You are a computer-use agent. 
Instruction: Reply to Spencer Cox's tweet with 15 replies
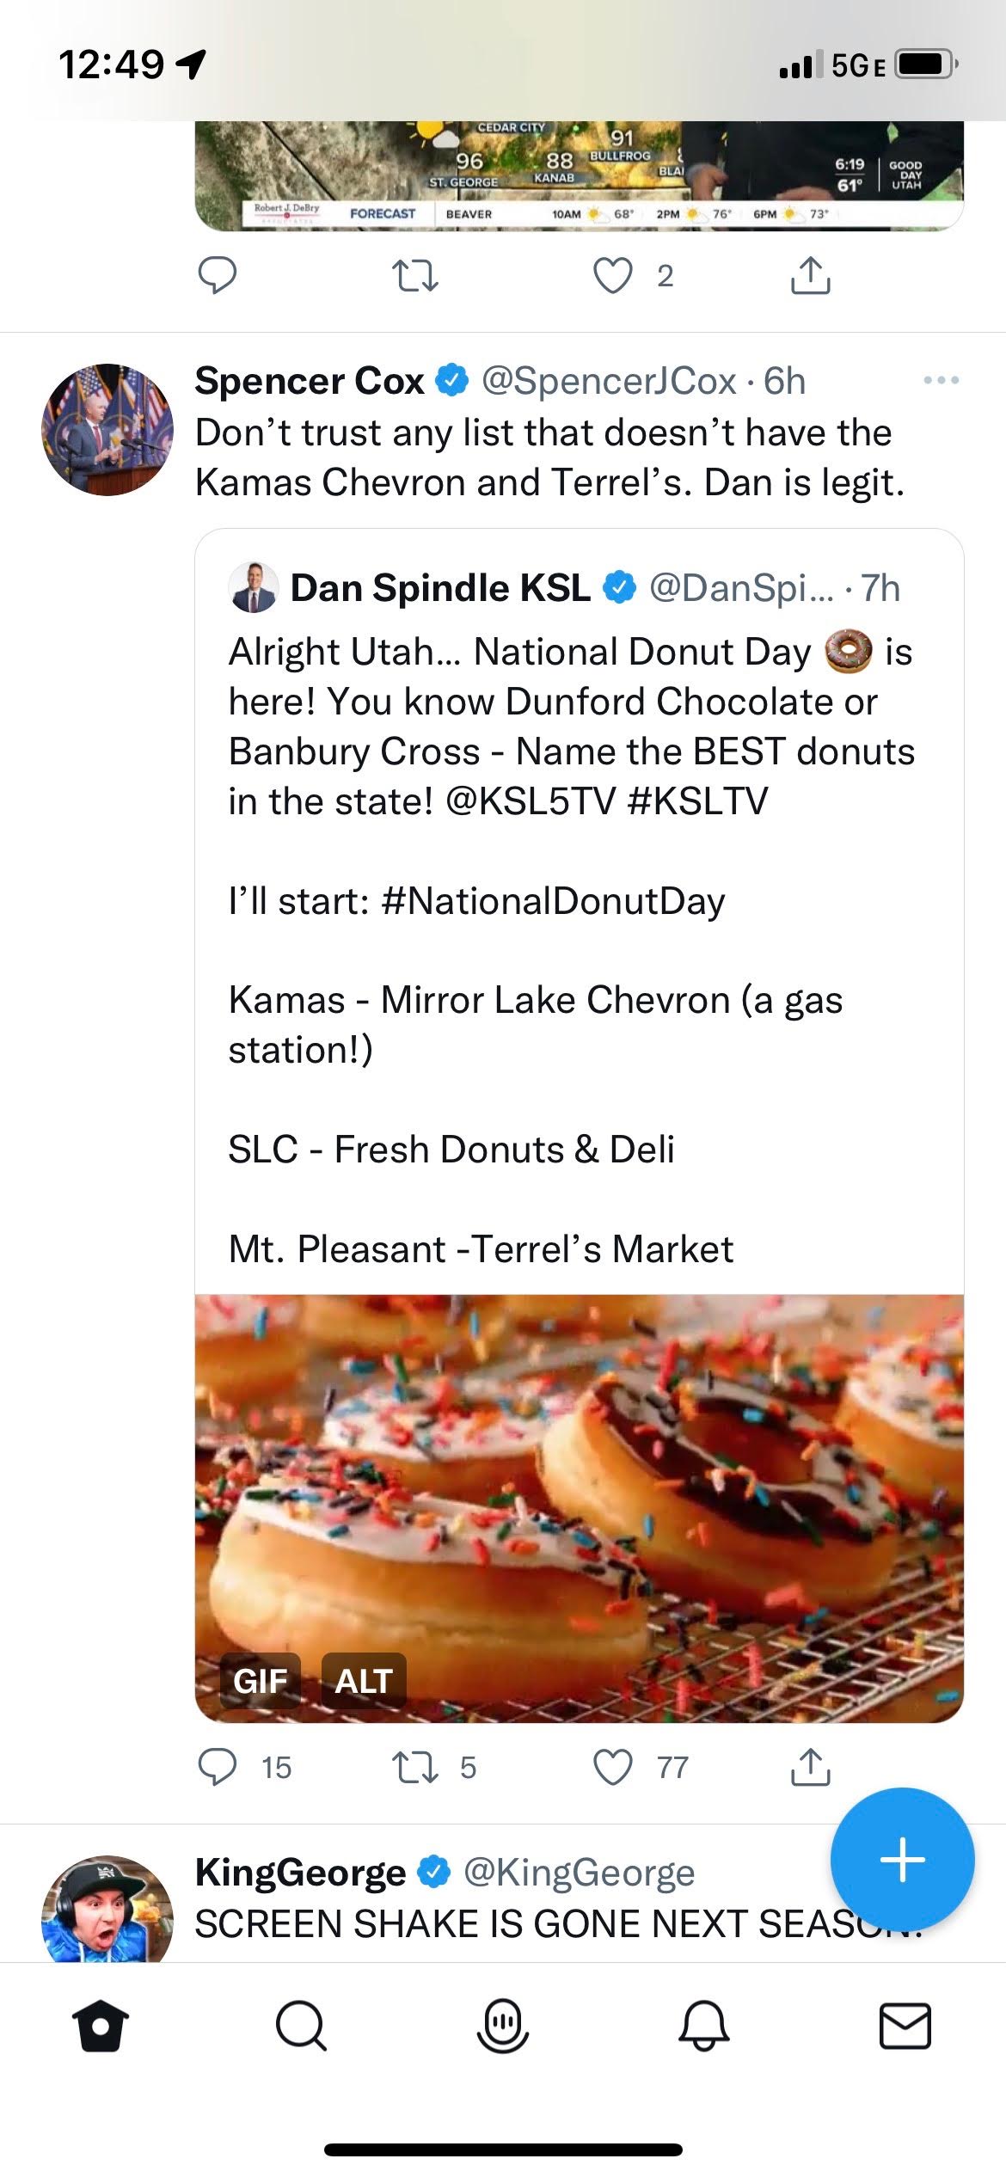coord(218,1767)
